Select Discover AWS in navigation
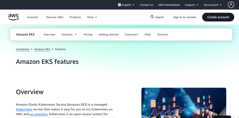This screenshot has width=239, height=118. [x=55, y=17]
